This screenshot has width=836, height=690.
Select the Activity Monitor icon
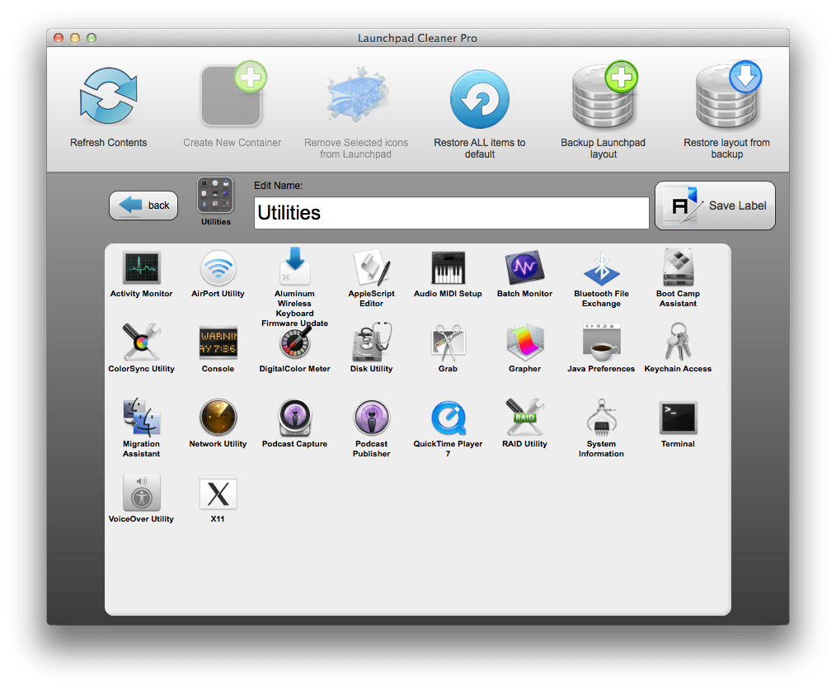[x=141, y=267]
